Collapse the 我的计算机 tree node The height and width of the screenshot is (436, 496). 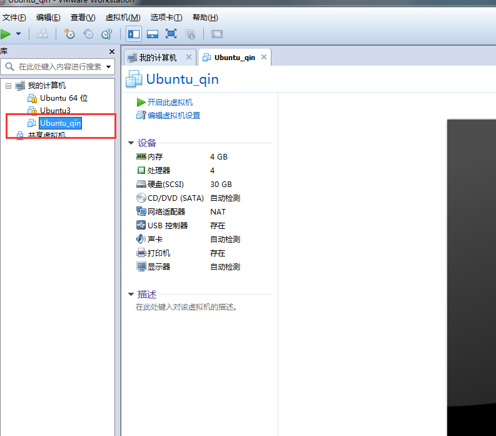pyautogui.click(x=9, y=86)
